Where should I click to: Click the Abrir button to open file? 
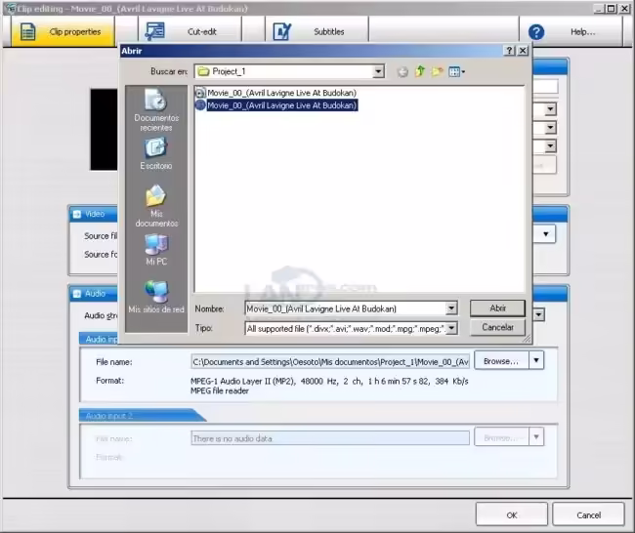pos(497,308)
